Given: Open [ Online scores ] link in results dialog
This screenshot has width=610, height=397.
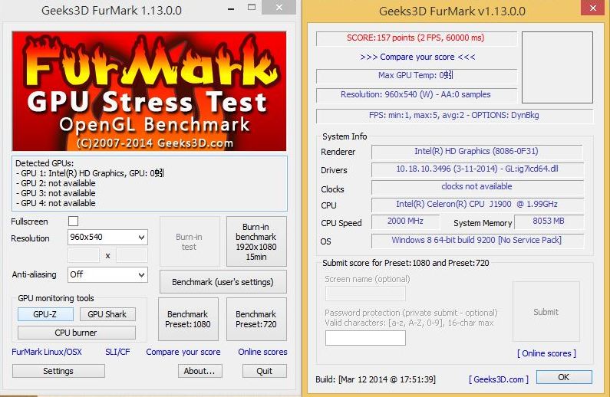Looking at the screenshot, I should [546, 353].
